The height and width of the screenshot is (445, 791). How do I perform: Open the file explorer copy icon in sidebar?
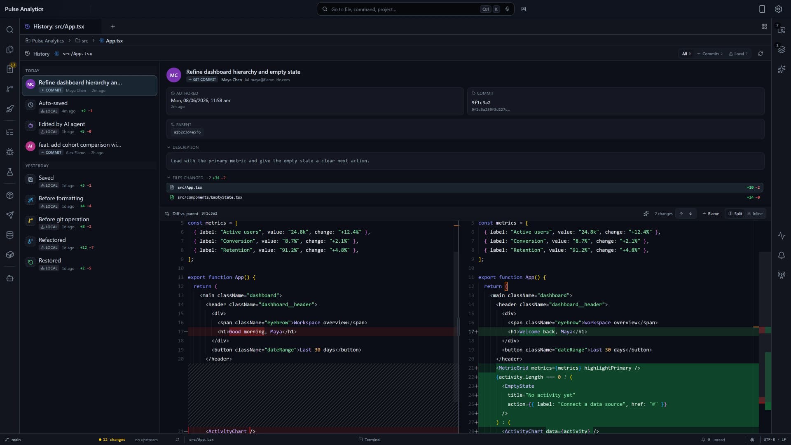point(10,49)
